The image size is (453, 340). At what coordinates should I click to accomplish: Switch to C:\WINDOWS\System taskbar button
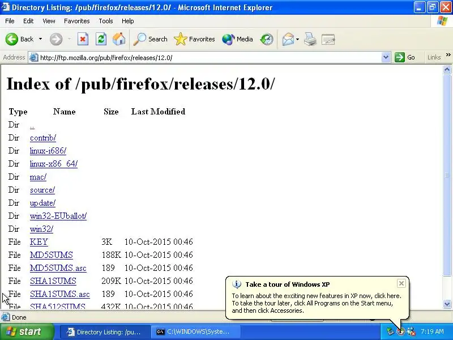click(195, 332)
